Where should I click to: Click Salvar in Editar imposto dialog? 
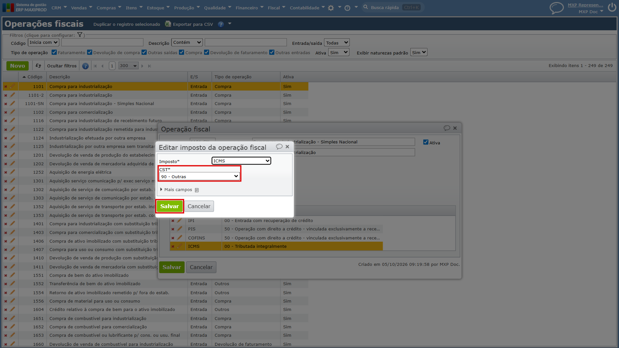point(170,206)
